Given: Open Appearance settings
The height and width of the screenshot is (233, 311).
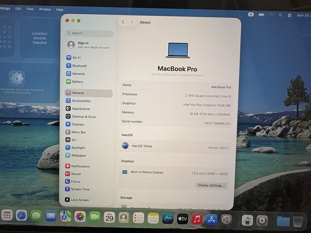Looking at the screenshot, I should pyautogui.click(x=78, y=109).
